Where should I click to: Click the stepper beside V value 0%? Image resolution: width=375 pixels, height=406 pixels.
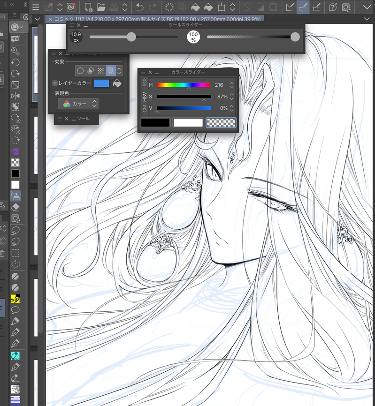pos(231,108)
